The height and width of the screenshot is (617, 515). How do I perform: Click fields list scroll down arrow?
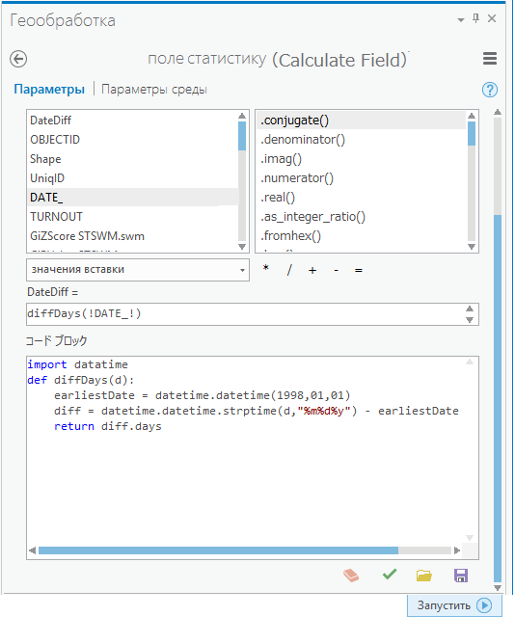point(242,247)
